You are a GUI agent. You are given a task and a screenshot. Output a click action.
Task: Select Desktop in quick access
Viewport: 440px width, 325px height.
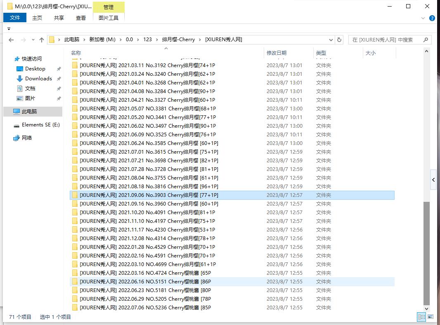(35, 68)
